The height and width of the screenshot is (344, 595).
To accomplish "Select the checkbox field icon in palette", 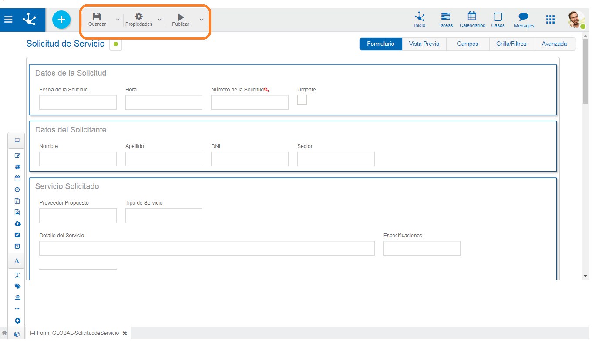I will (17, 235).
